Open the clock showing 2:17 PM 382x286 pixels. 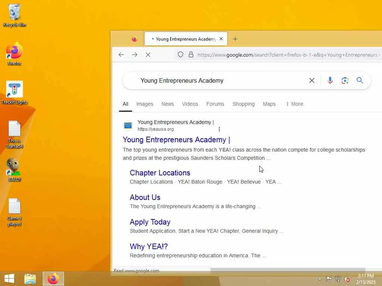pos(366,279)
